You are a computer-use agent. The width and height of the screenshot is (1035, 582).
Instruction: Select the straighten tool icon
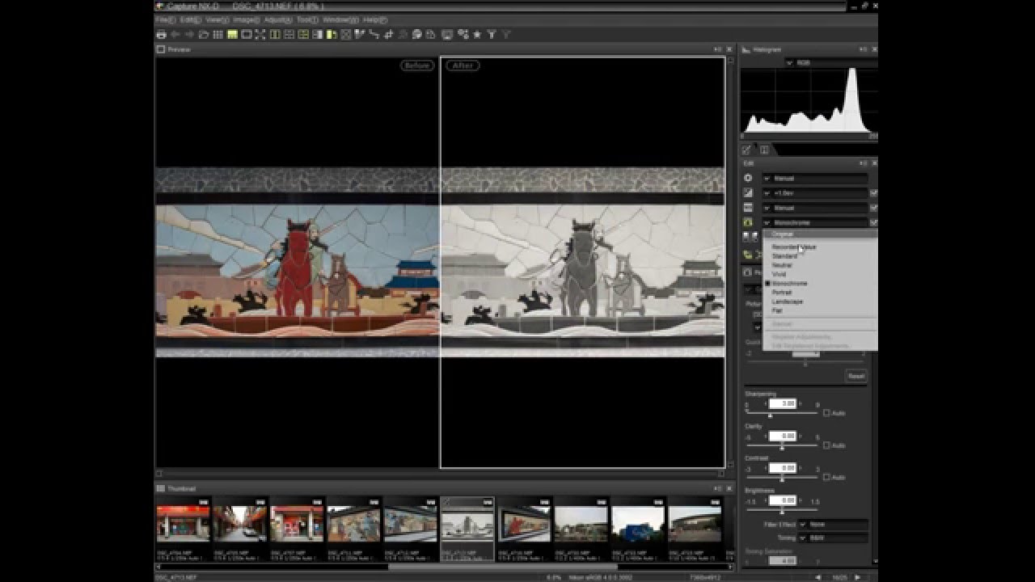[374, 35]
